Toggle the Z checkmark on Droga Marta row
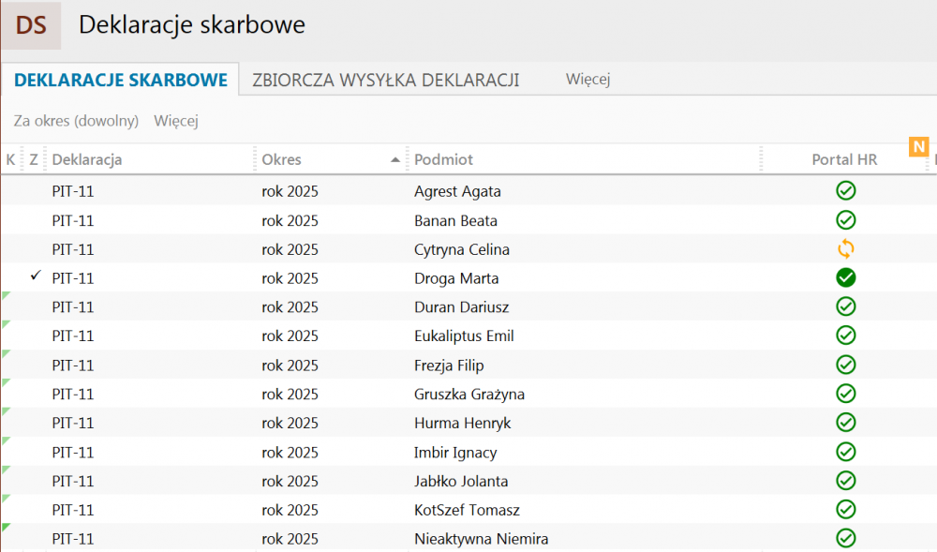The width and height of the screenshot is (937, 552). 35,277
